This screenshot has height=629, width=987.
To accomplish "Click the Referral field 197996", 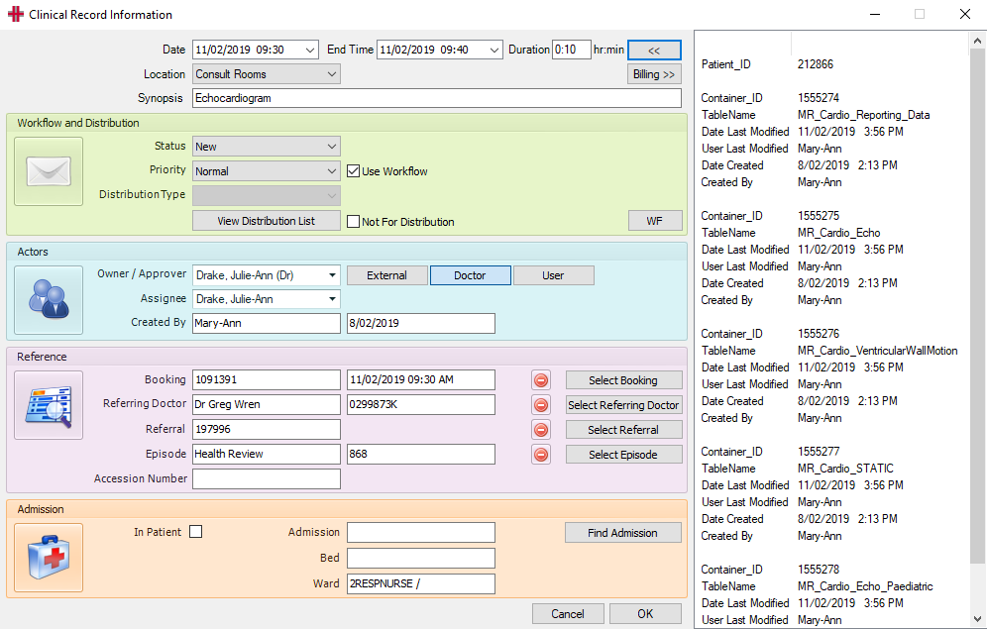I will 267,429.
